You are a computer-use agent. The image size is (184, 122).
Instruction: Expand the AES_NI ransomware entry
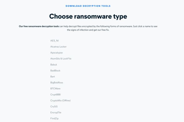(x=54, y=41)
